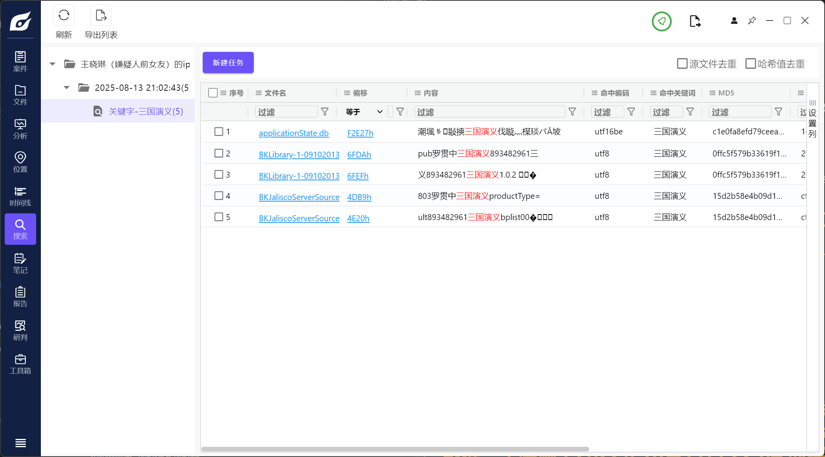This screenshot has height=457, width=825.
Task: Click the horizontal scrollbar at the bottom
Action: pos(395,449)
